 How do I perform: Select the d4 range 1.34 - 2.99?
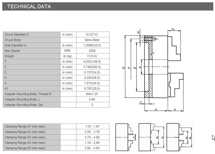pos(92,143)
